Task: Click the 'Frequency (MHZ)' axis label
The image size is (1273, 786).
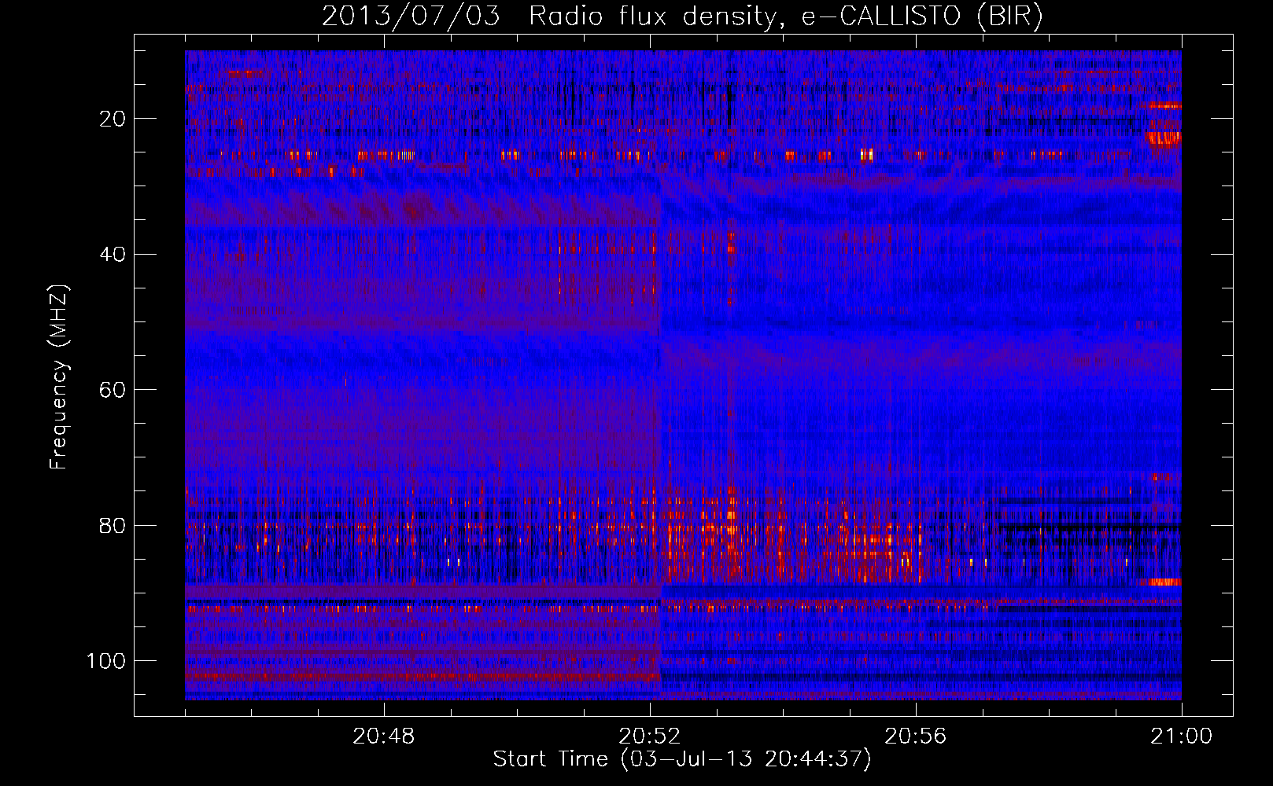Action: point(59,376)
